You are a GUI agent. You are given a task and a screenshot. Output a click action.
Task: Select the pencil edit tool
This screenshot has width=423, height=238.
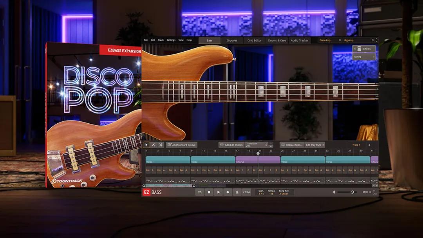coord(153,145)
